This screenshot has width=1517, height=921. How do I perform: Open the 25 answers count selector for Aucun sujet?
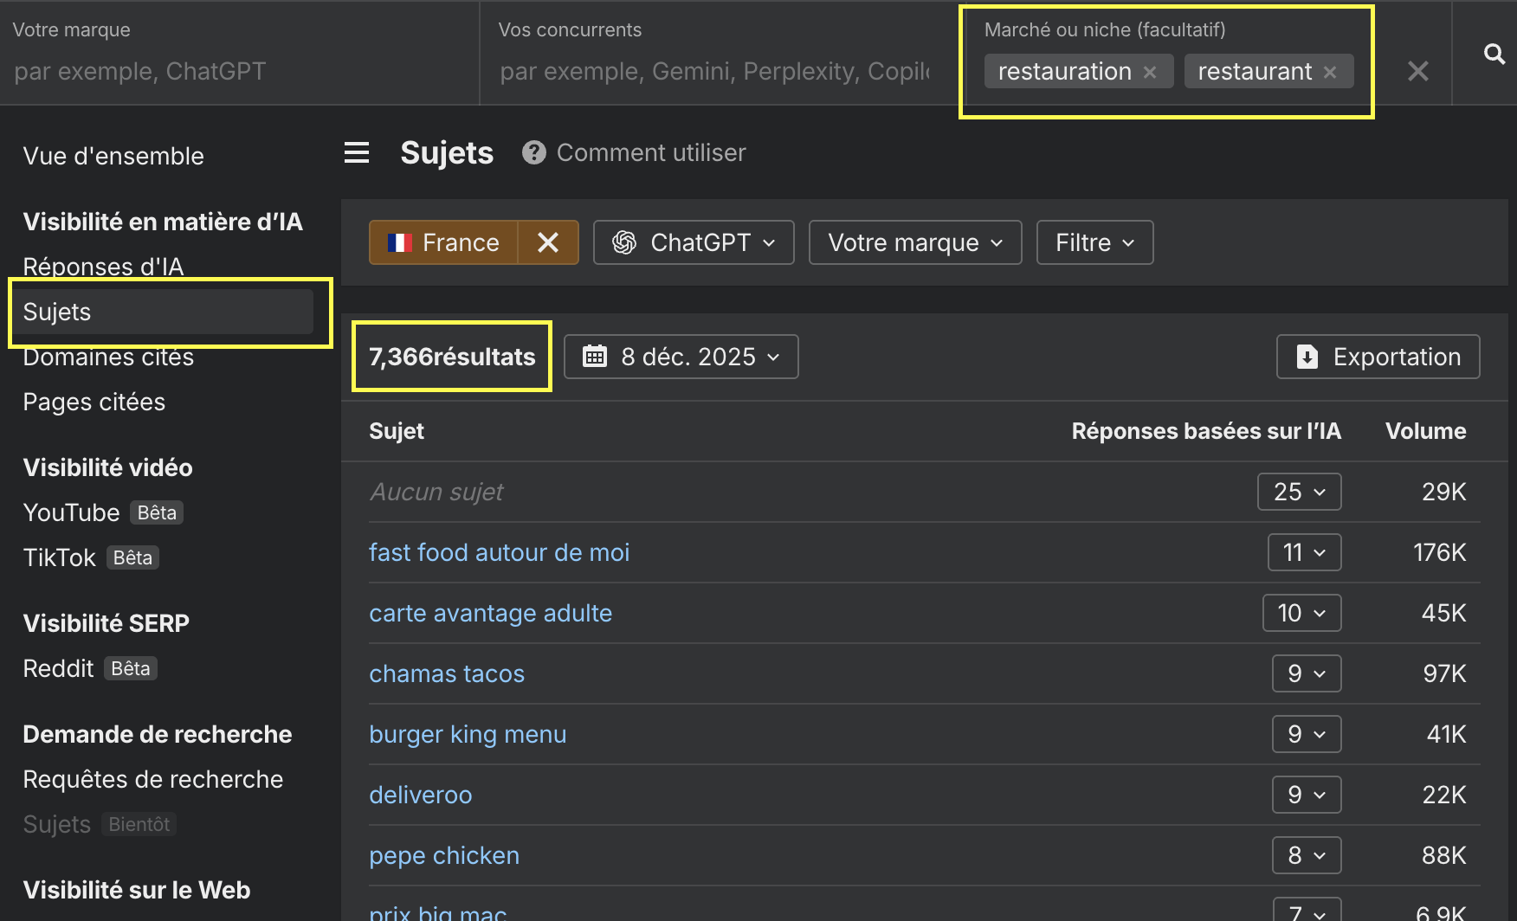(x=1299, y=492)
